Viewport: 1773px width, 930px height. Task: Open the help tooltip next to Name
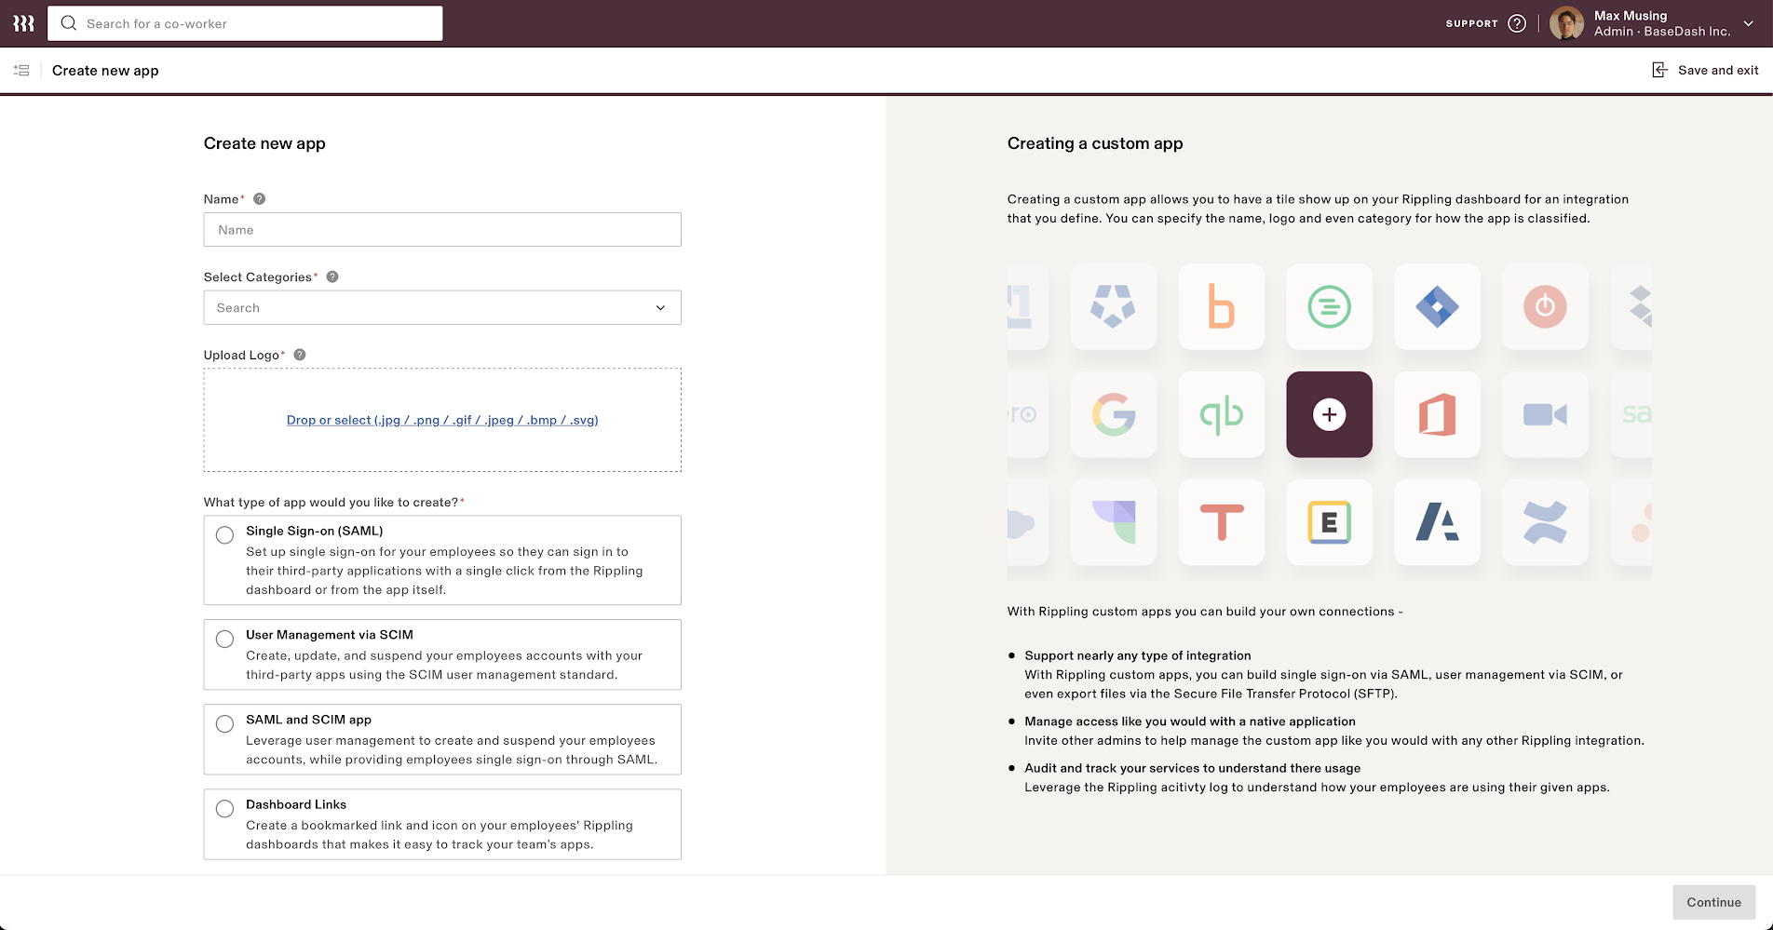click(x=260, y=198)
